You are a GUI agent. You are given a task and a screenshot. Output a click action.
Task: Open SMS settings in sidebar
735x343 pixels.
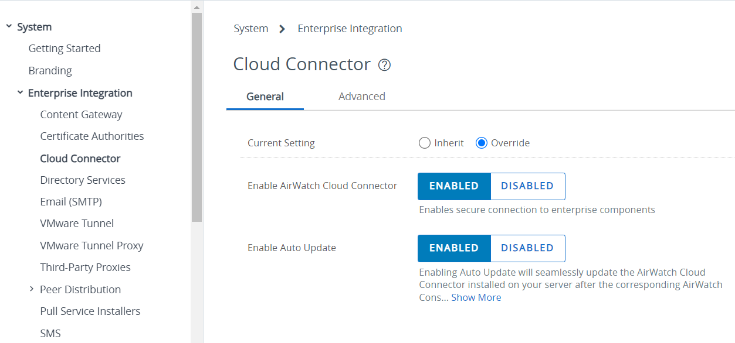click(x=50, y=334)
